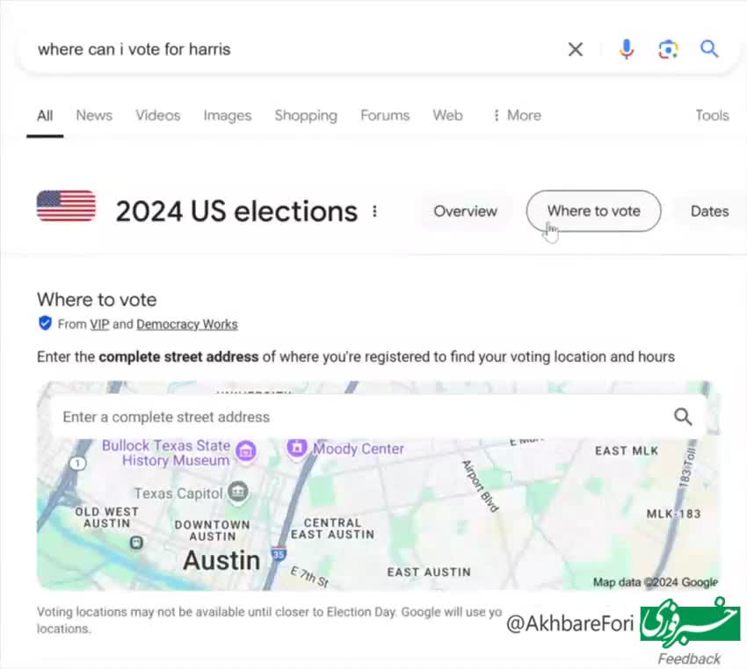
Task: Switch to the Images tab
Action: tap(227, 115)
